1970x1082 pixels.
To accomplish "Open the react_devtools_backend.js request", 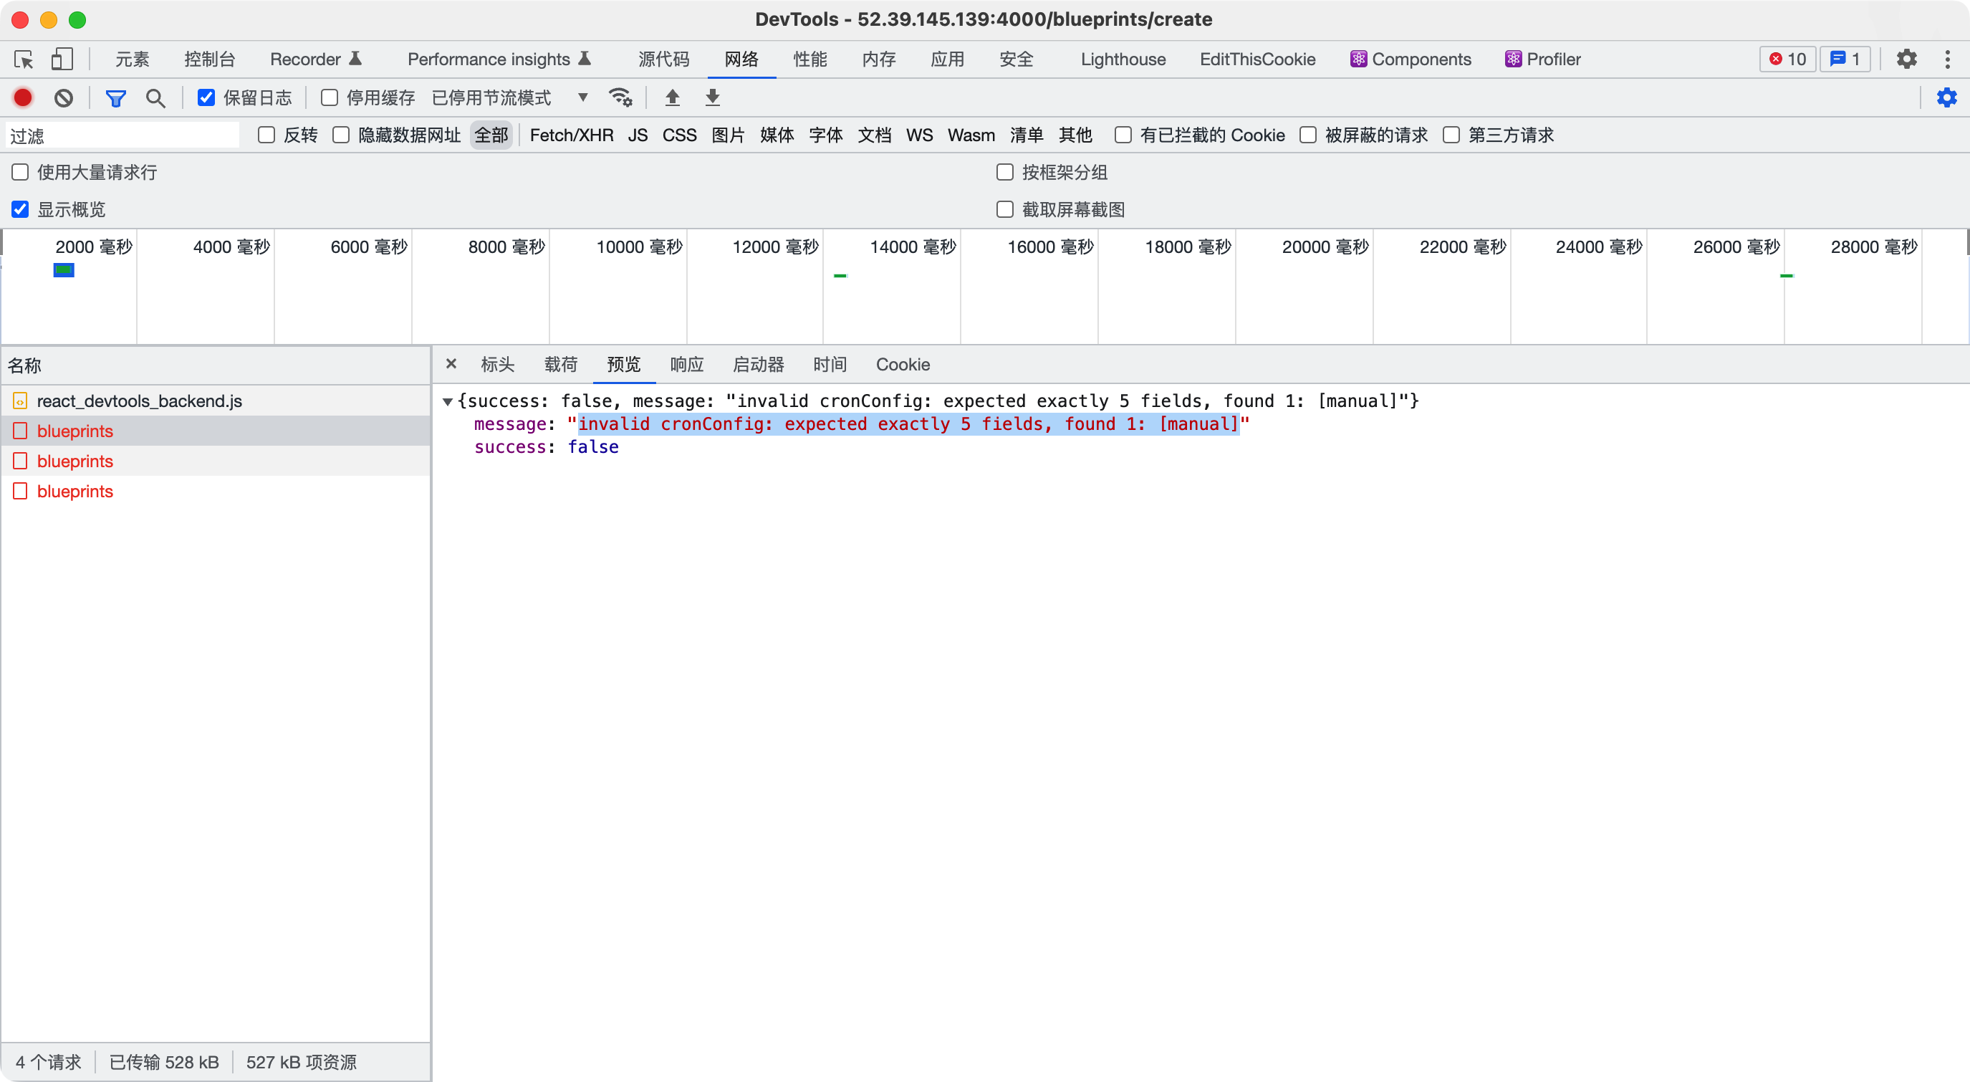I will [x=140, y=401].
